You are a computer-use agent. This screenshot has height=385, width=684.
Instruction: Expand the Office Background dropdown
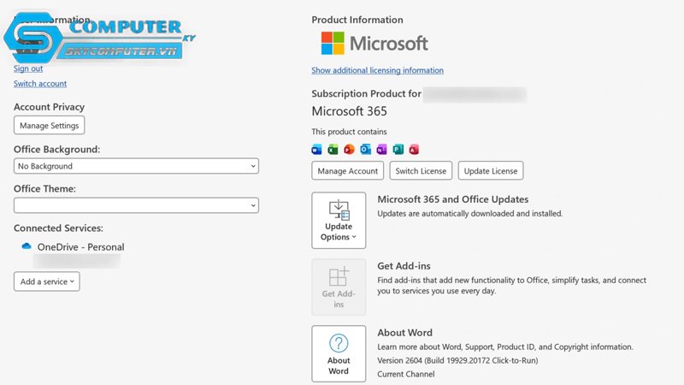click(136, 166)
